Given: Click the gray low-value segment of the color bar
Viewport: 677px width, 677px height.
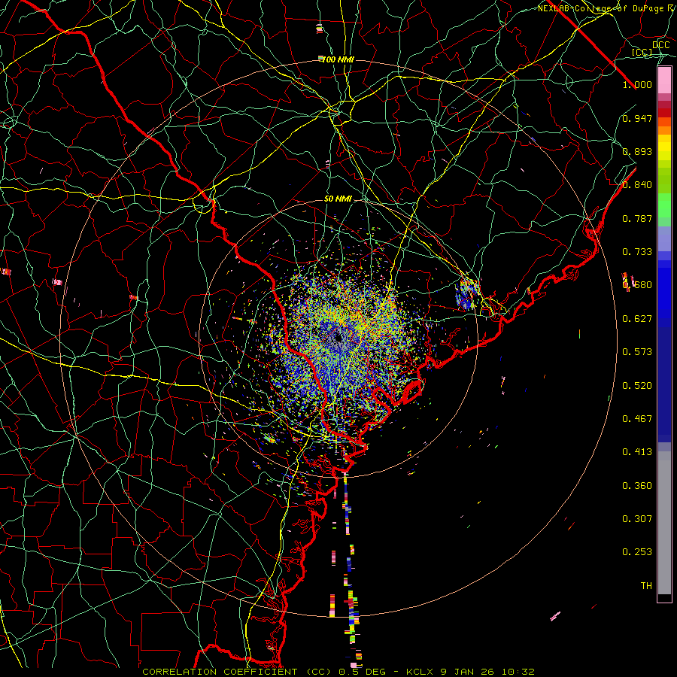Looking at the screenshot, I should tap(664, 523).
